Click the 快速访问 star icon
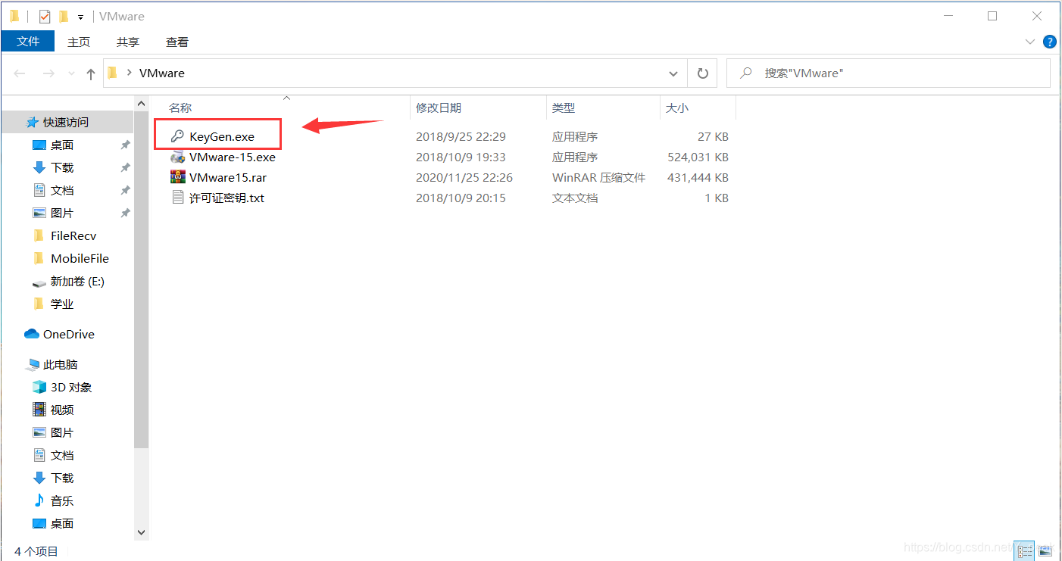 click(x=32, y=122)
